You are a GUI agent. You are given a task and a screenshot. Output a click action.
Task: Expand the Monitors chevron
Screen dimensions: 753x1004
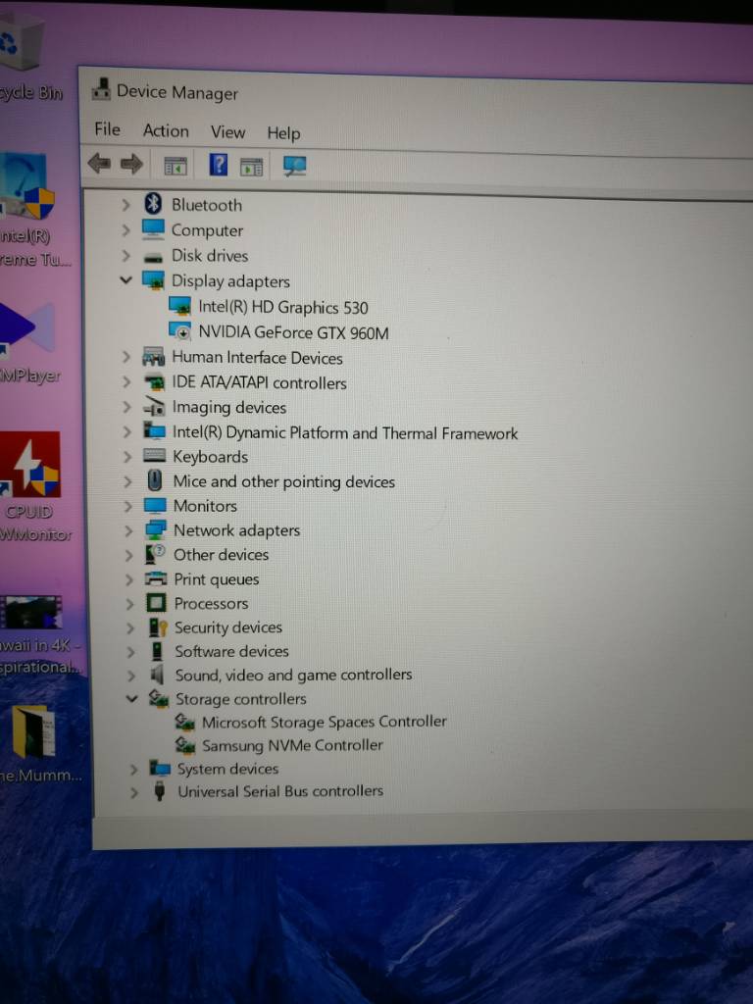128,506
